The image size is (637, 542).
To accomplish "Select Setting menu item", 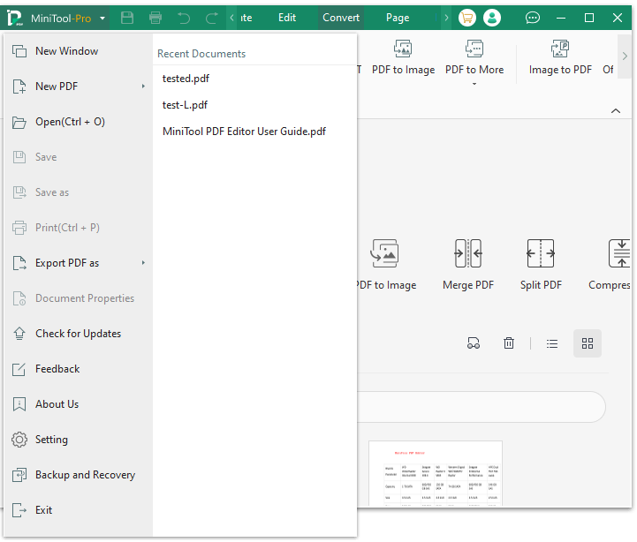I will pos(78,440).
